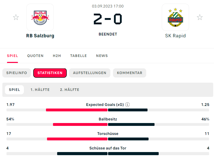This screenshot has height=158, width=214.
Task: Switch to the Quoten tab
Action: [x=35, y=56]
